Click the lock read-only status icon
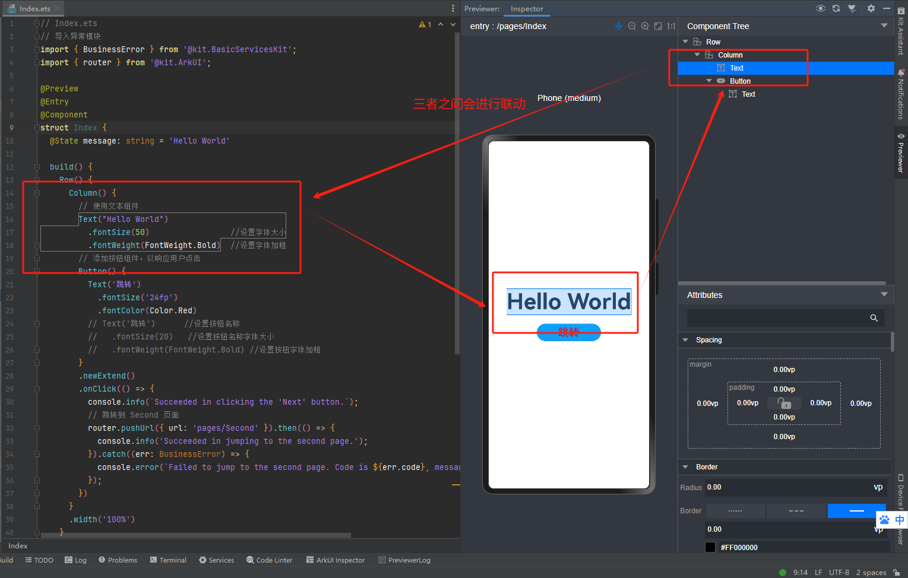 pyautogui.click(x=896, y=573)
